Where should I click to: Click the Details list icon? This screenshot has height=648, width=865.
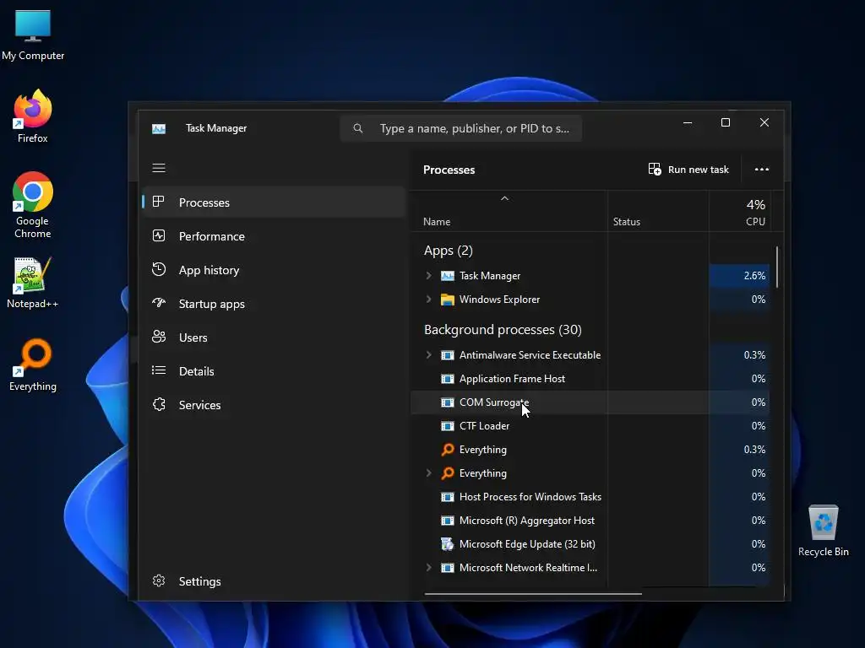(x=159, y=370)
